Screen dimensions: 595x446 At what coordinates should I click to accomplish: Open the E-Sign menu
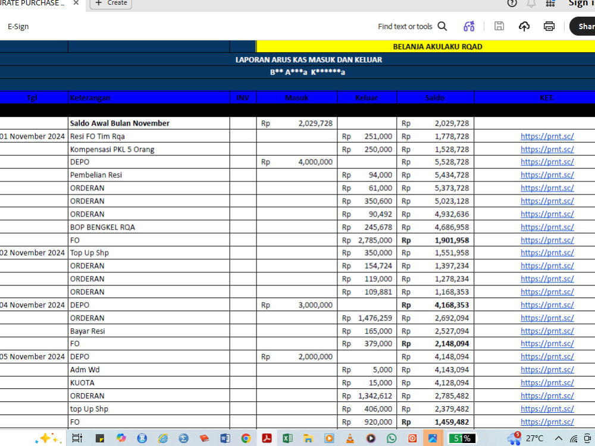18,27
